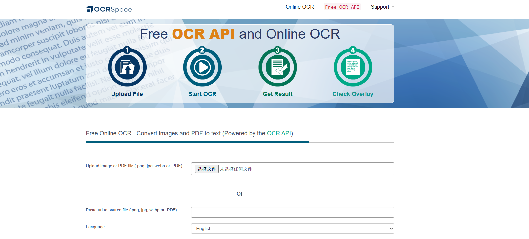The width and height of the screenshot is (529, 239).
Task: Open the Online OCR menu item
Action: 299,7
